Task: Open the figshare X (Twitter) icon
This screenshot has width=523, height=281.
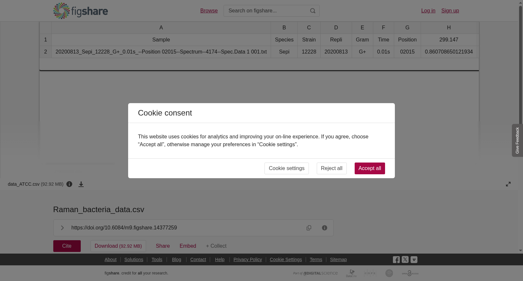Action: click(x=405, y=260)
